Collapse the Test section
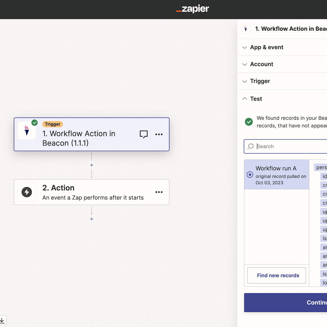Image resolution: width=327 pixels, height=327 pixels. click(x=282, y=99)
